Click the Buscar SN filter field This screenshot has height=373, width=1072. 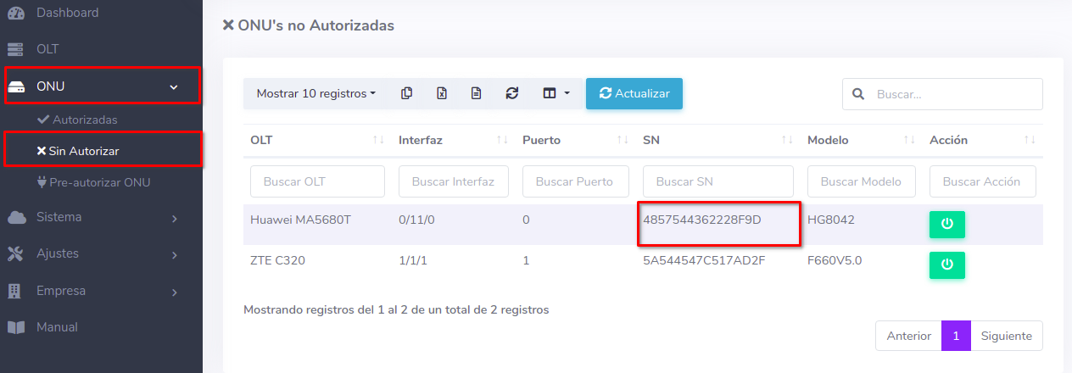717,181
